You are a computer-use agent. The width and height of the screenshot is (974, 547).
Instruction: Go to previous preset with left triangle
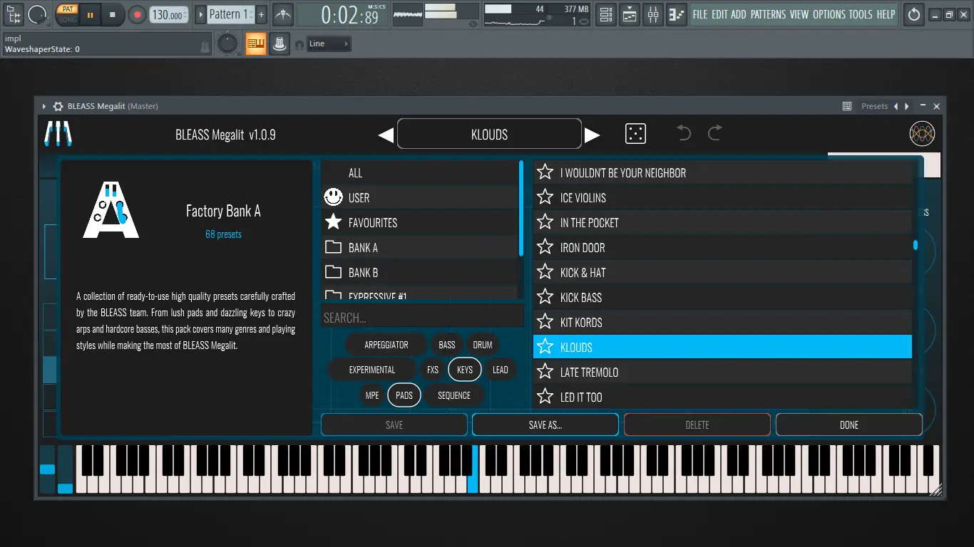pyautogui.click(x=386, y=135)
